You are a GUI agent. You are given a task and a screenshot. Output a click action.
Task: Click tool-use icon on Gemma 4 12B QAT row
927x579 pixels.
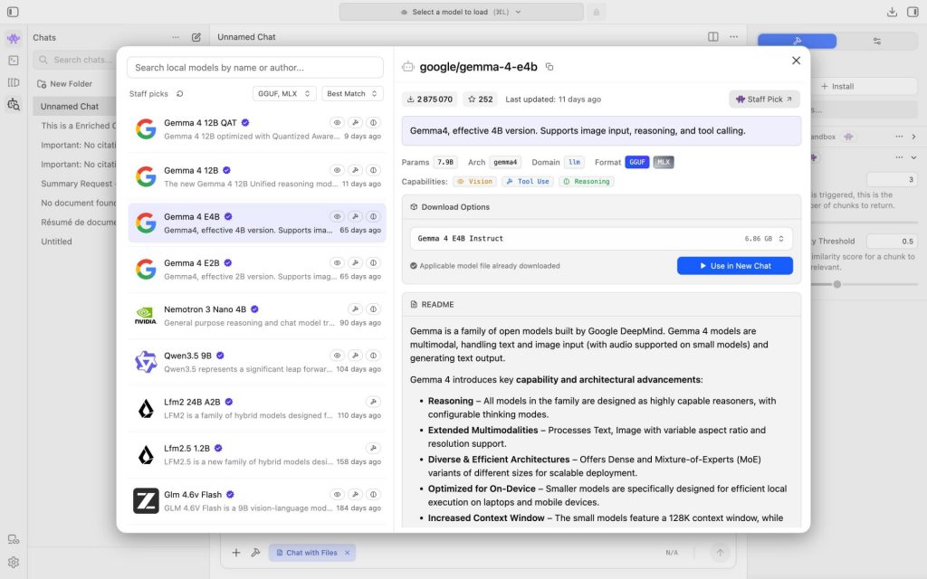point(355,123)
